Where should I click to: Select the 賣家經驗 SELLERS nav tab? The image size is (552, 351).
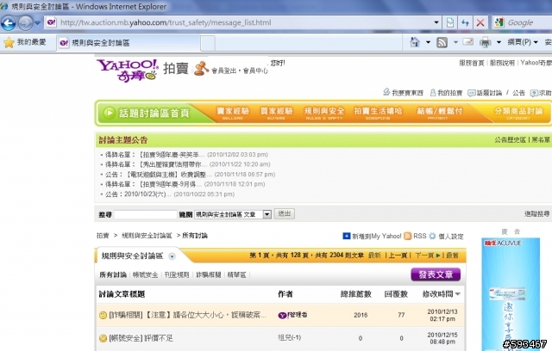233,113
